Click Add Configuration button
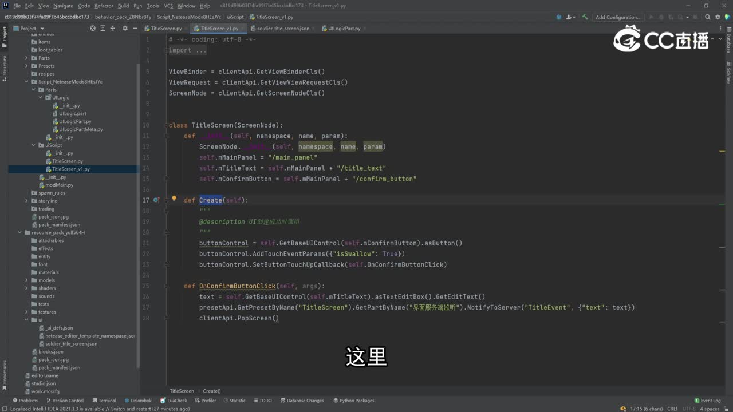733x412 pixels. pyautogui.click(x=617, y=17)
